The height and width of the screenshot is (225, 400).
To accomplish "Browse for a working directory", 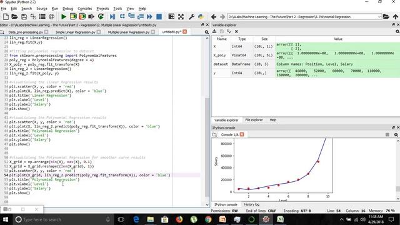I will [x=386, y=17].
